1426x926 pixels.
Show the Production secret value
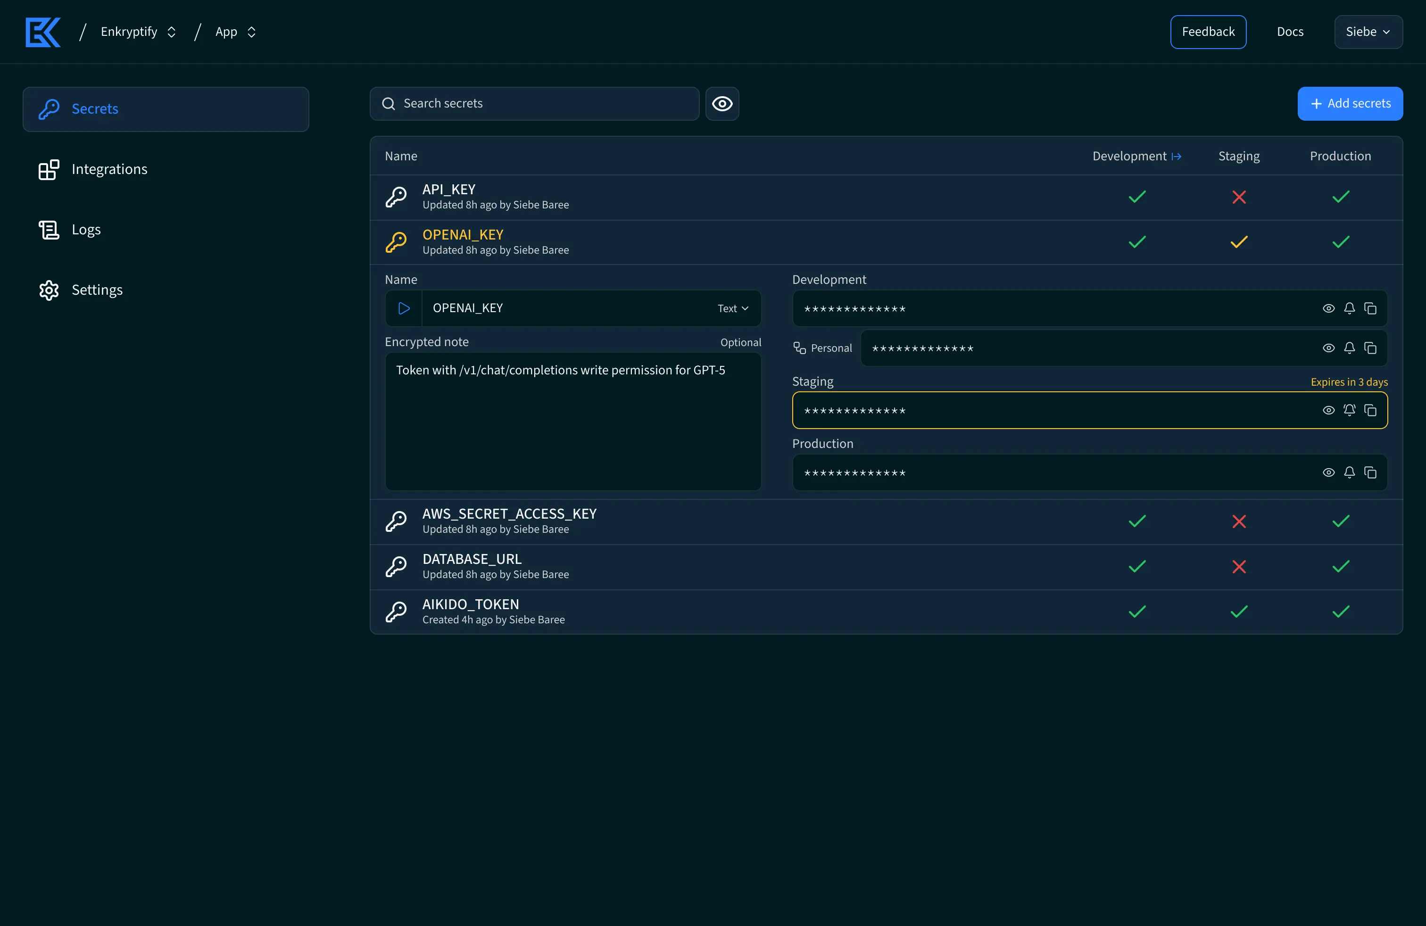[x=1329, y=472]
